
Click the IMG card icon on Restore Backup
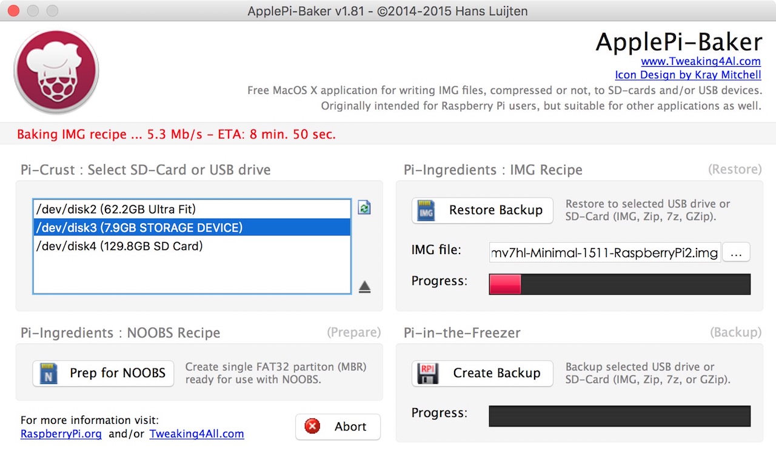[x=427, y=211]
